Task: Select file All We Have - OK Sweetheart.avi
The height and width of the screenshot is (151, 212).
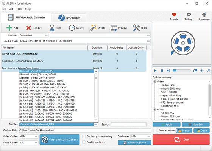Action: click(74, 54)
